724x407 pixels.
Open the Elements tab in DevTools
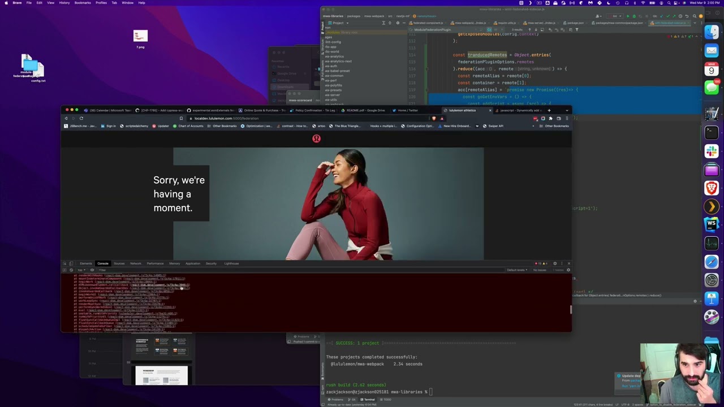86,263
